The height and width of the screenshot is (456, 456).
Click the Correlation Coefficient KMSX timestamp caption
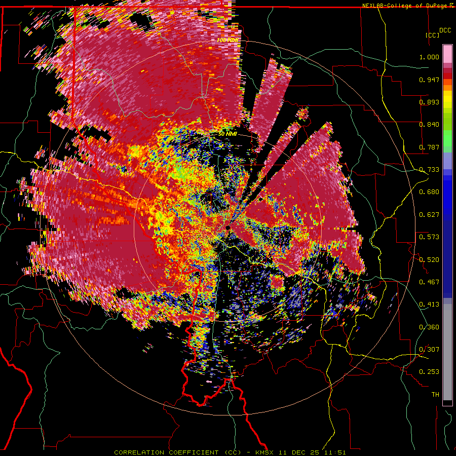[x=230, y=452]
